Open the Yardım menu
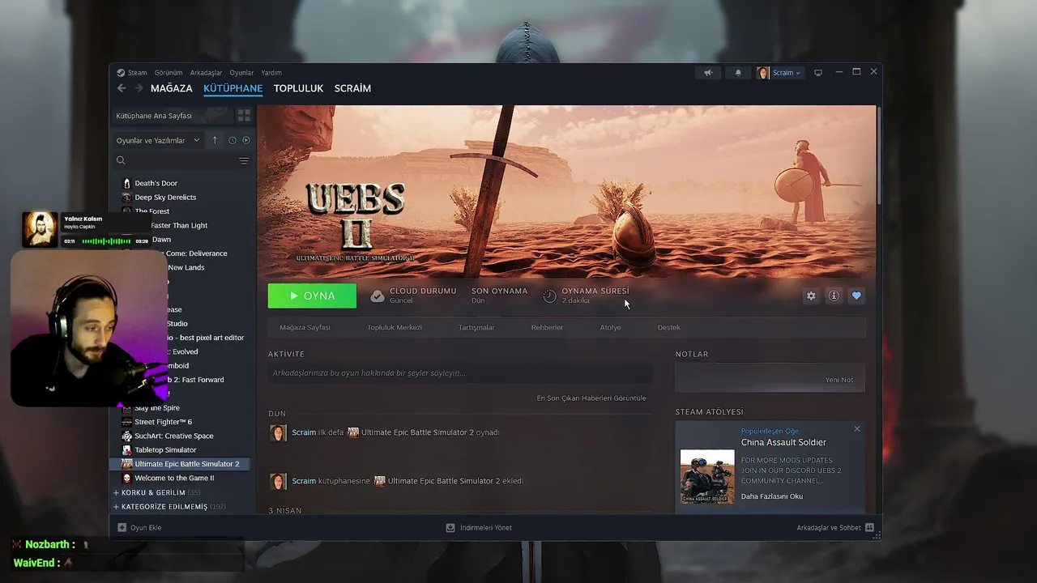The image size is (1037, 583). (271, 73)
